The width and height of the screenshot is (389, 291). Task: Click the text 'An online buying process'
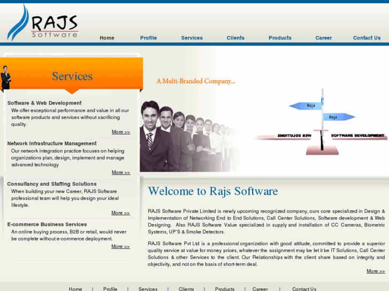point(68,235)
